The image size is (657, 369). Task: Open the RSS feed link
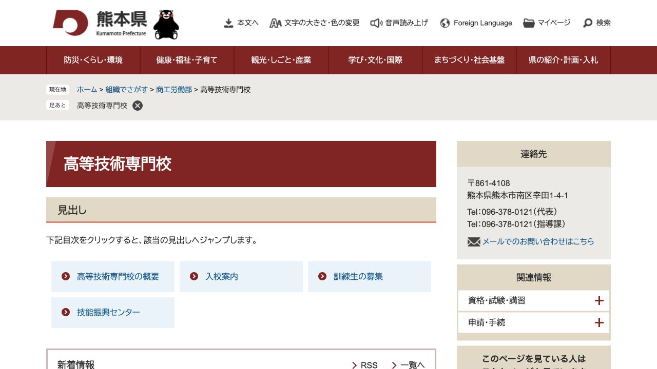tap(365, 365)
